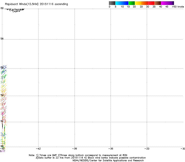The width and height of the screenshot is (185, 162).
Task: Pick the orange 25–30 knots color segment
Action: point(144,3)
